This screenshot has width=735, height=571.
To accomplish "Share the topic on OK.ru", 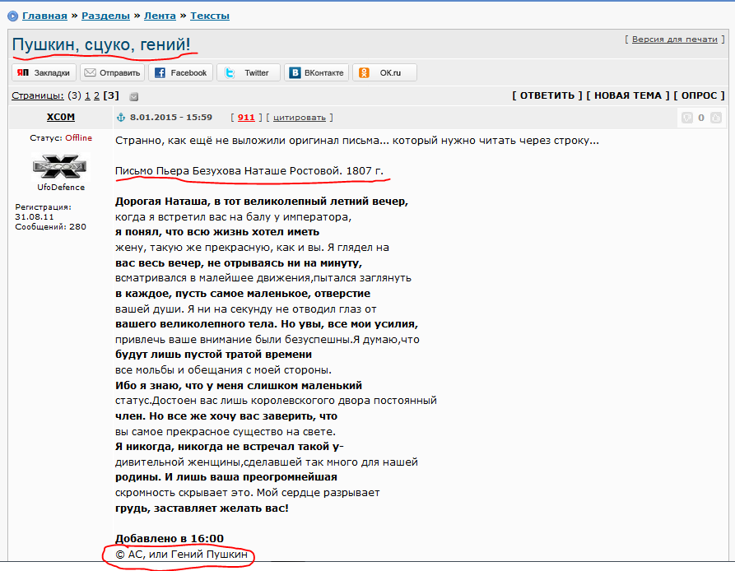I will 384,72.
